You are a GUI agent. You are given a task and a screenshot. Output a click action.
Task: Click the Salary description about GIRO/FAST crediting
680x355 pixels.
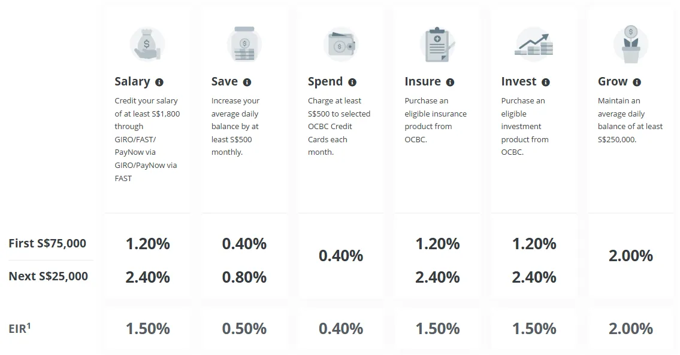click(147, 139)
